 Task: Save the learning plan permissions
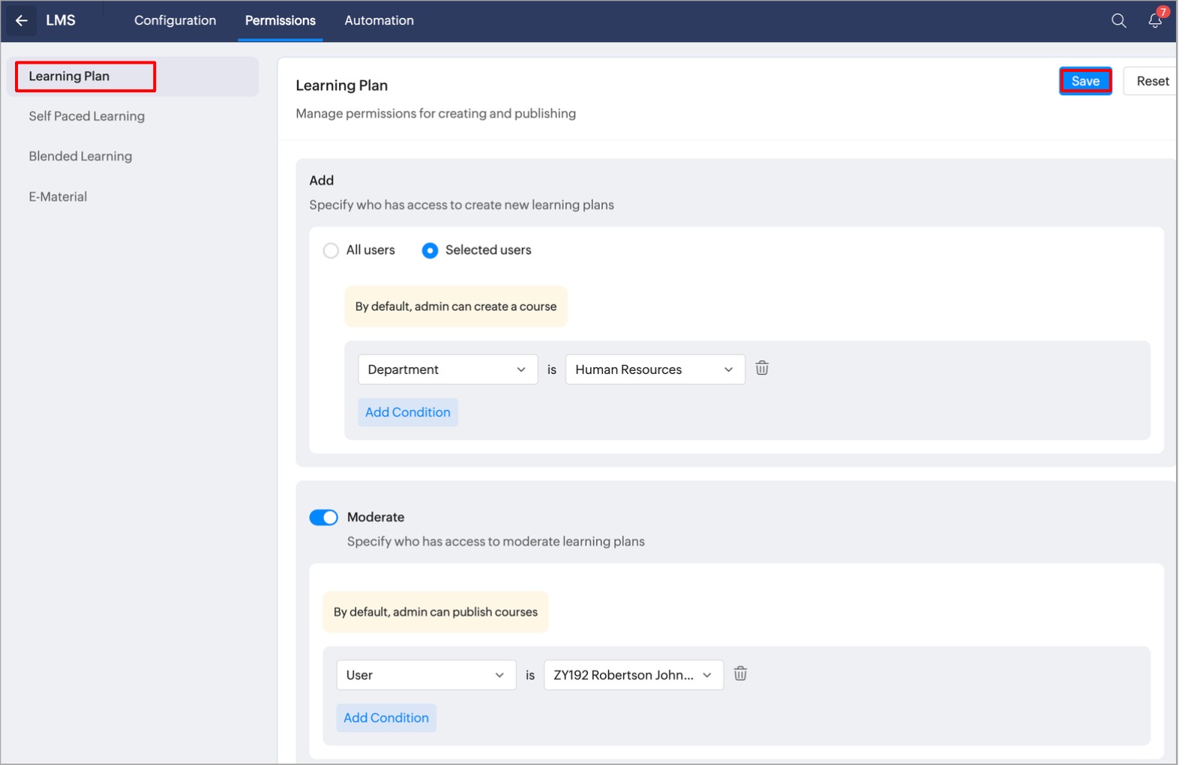click(x=1084, y=81)
